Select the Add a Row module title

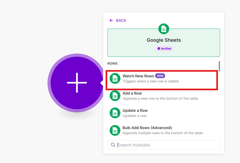tap(132, 93)
